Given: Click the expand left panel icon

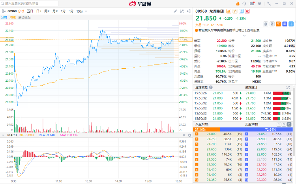Looking at the screenshot, I should tap(4, 11).
